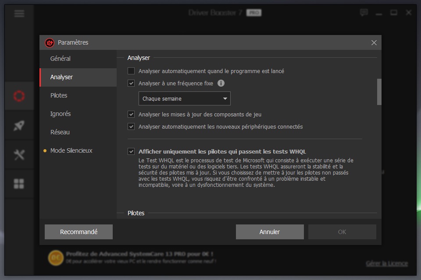Click the orange coin promotion icon
This screenshot has width=421, height=280.
coord(56,258)
